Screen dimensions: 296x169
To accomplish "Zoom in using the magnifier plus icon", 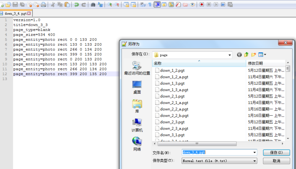I will tap(110, 5).
